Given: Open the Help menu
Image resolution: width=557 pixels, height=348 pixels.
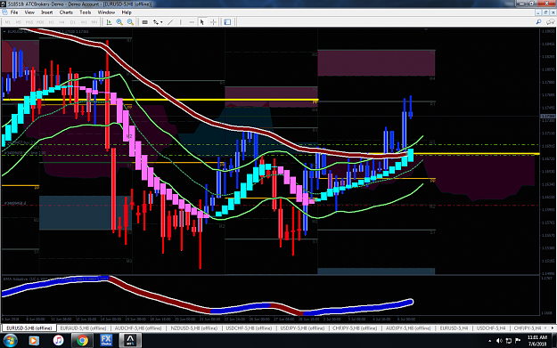Looking at the screenshot, I should coord(127,12).
